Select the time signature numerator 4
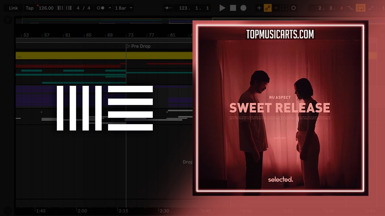 (78, 8)
